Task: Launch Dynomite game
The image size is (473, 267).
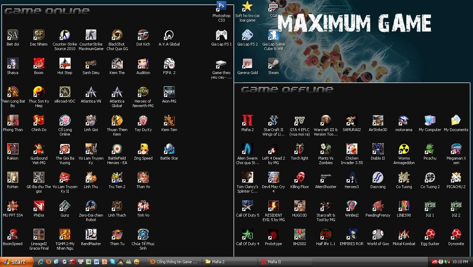Action: (x=456, y=234)
